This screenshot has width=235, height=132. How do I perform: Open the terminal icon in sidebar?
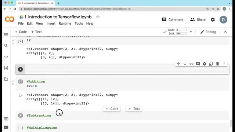[6, 127]
